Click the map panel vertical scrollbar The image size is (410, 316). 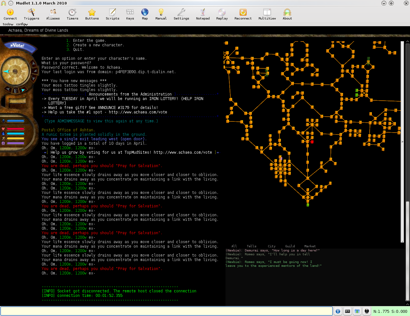(403, 142)
